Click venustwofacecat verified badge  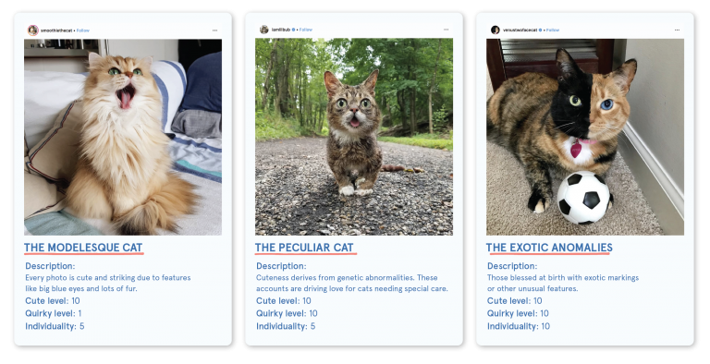pos(540,30)
